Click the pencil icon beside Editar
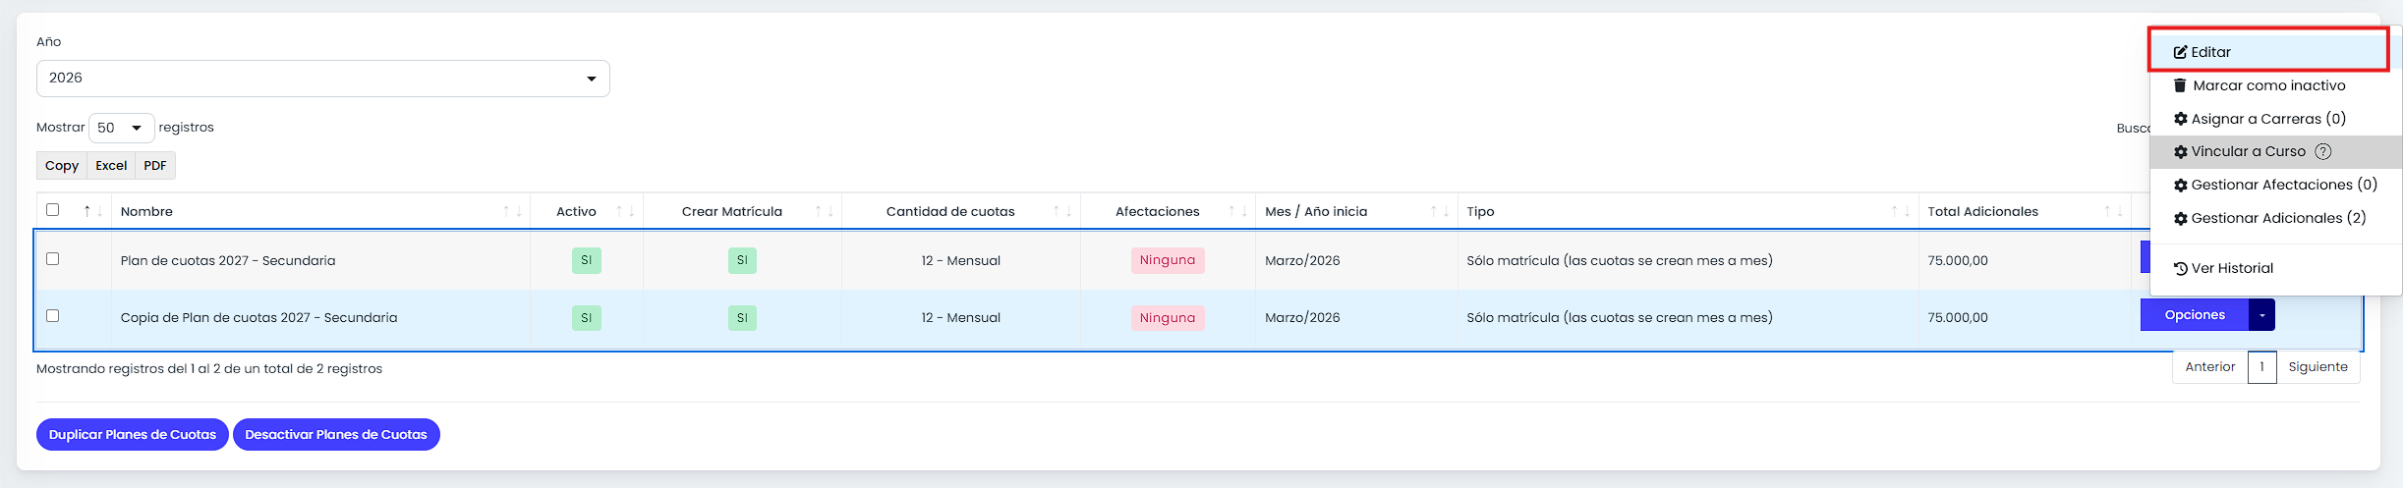Screen dimensions: 2403x488 pos(2180,52)
